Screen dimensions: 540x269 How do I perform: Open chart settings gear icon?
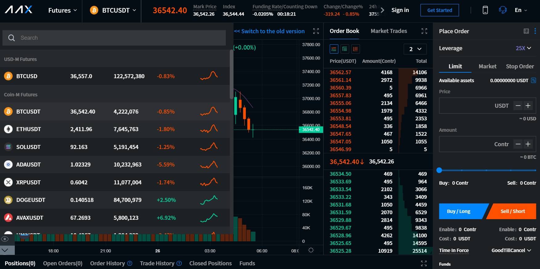coord(311,250)
